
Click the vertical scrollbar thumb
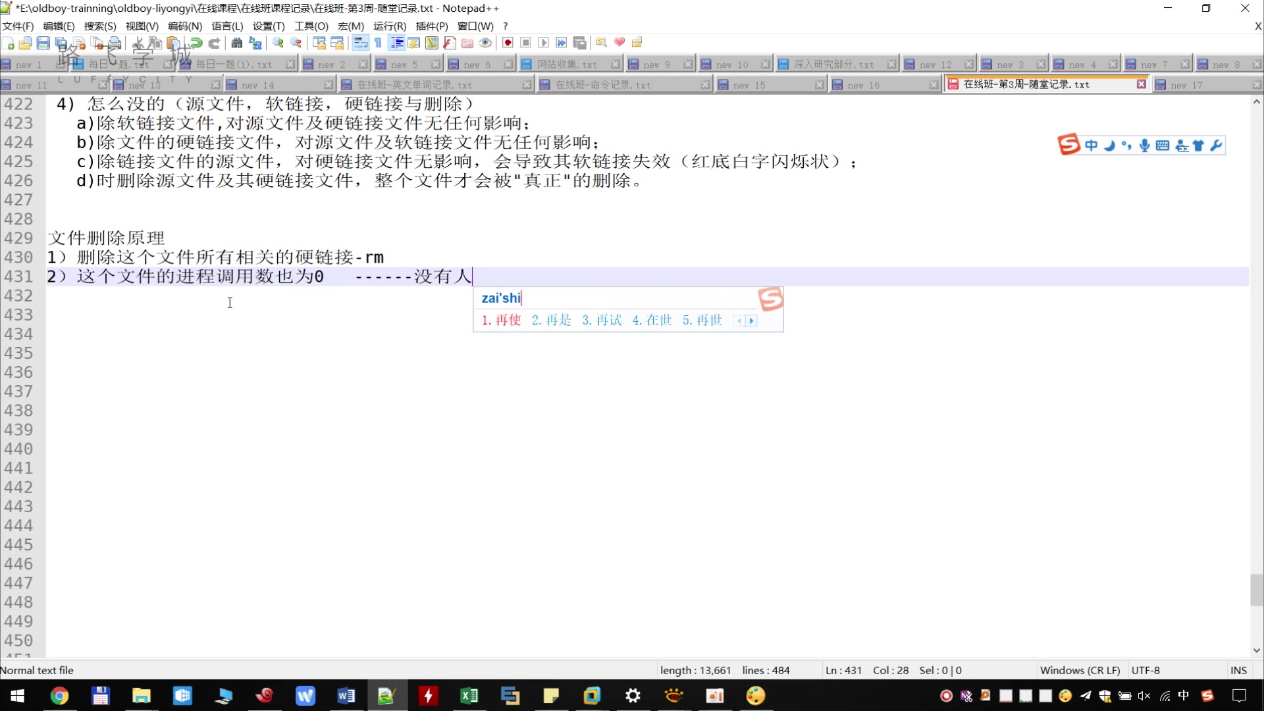1256,589
